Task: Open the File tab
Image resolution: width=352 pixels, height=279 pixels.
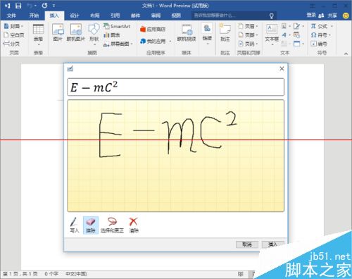Action: 11,15
